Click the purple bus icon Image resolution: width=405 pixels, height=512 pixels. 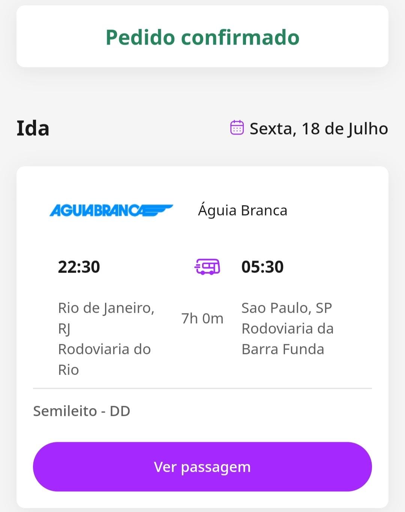pyautogui.click(x=207, y=267)
